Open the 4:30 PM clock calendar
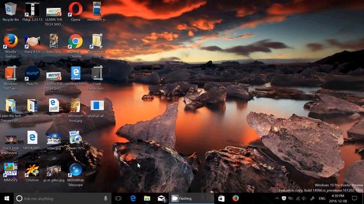This screenshot has height=204, width=364. click(x=338, y=198)
